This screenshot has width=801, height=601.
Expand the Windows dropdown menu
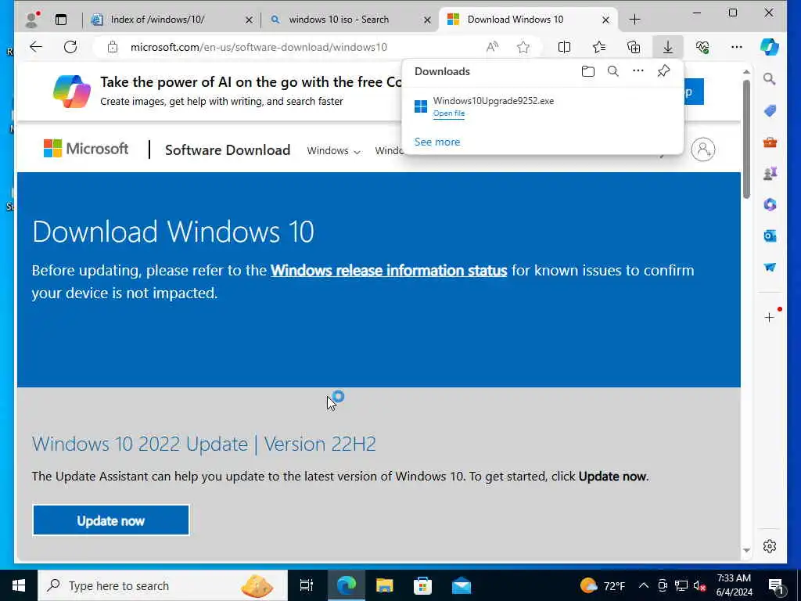[333, 151]
